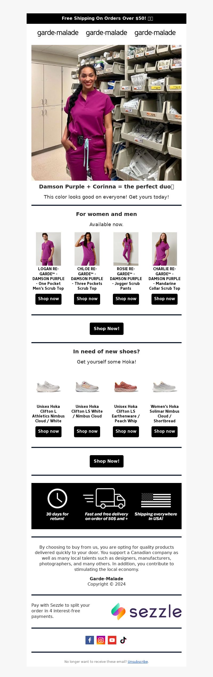The image size is (213, 677).
Task: Open the Facebook social icon
Action: [90, 640]
